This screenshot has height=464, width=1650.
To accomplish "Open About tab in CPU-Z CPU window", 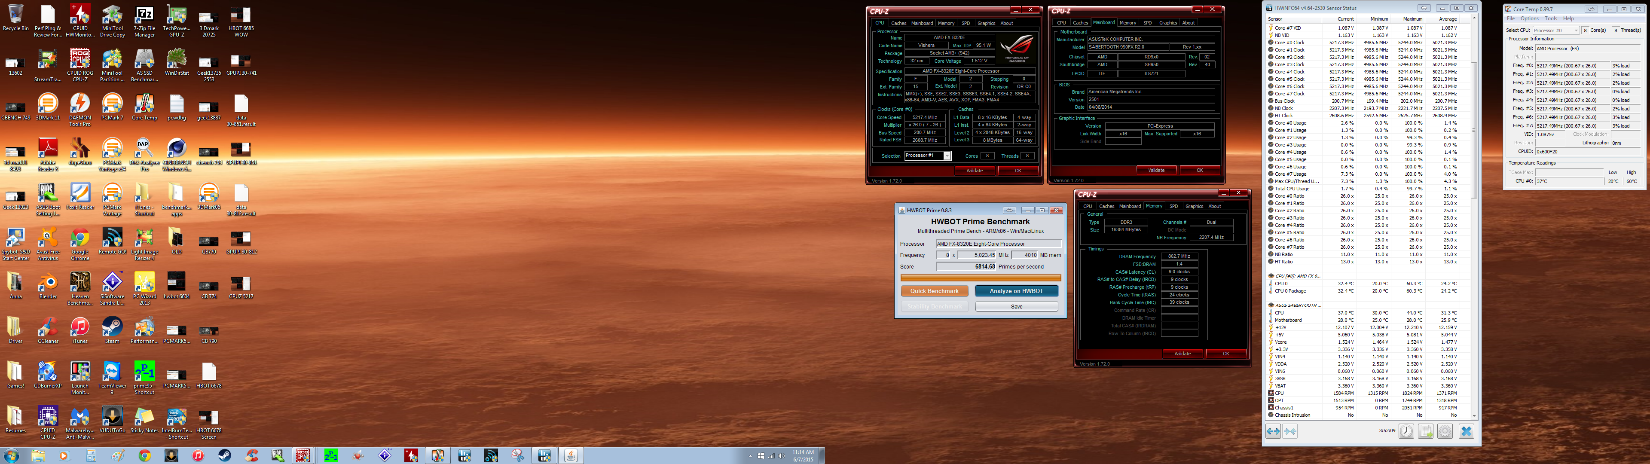I will [1007, 23].
